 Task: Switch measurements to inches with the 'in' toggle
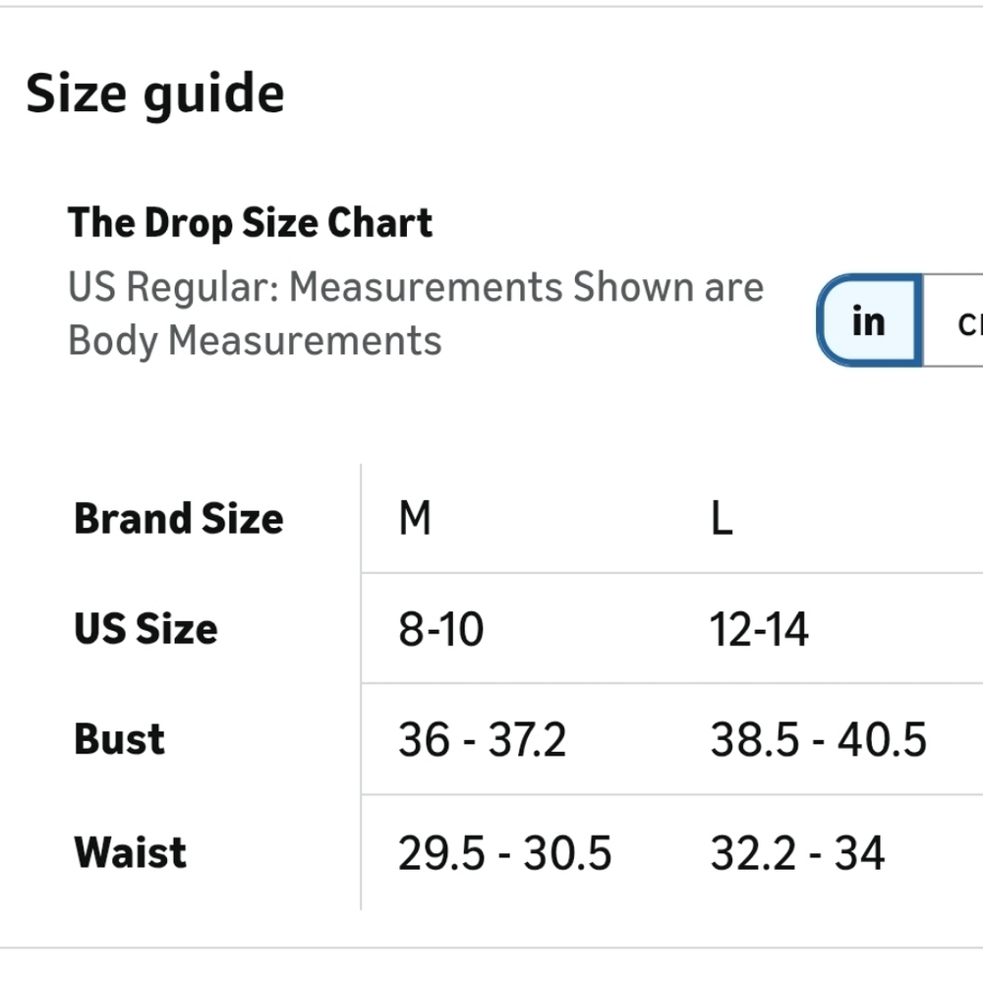click(869, 320)
